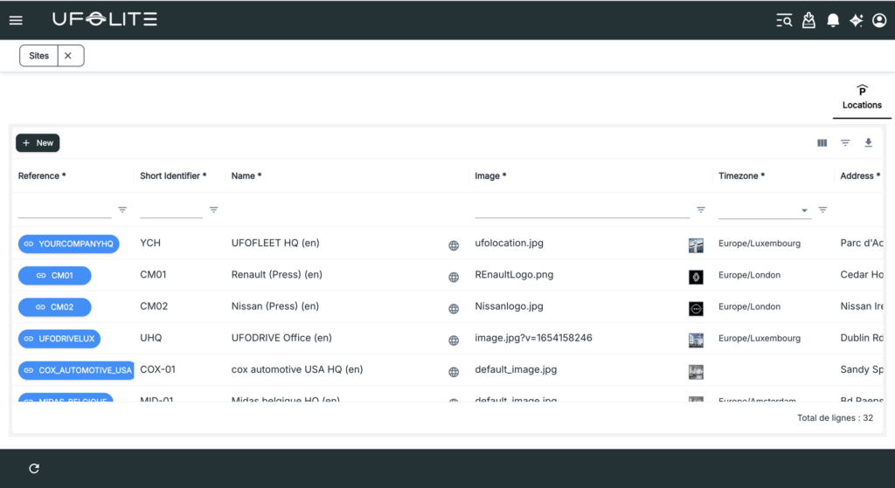895x488 pixels.
Task: Open the Timezone filter dropdown
Action: (804, 210)
